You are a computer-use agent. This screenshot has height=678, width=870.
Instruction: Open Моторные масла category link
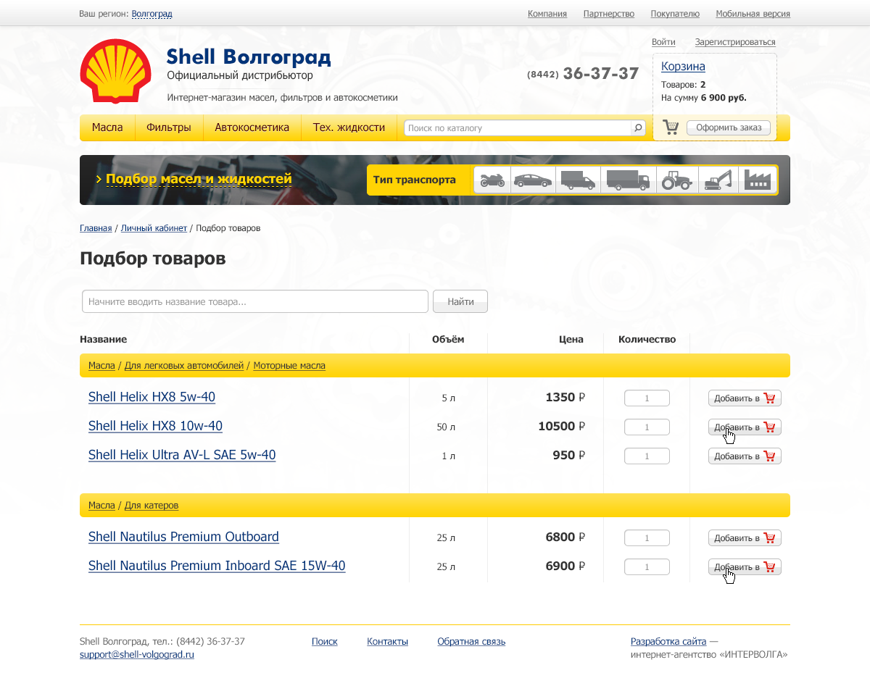coord(289,366)
